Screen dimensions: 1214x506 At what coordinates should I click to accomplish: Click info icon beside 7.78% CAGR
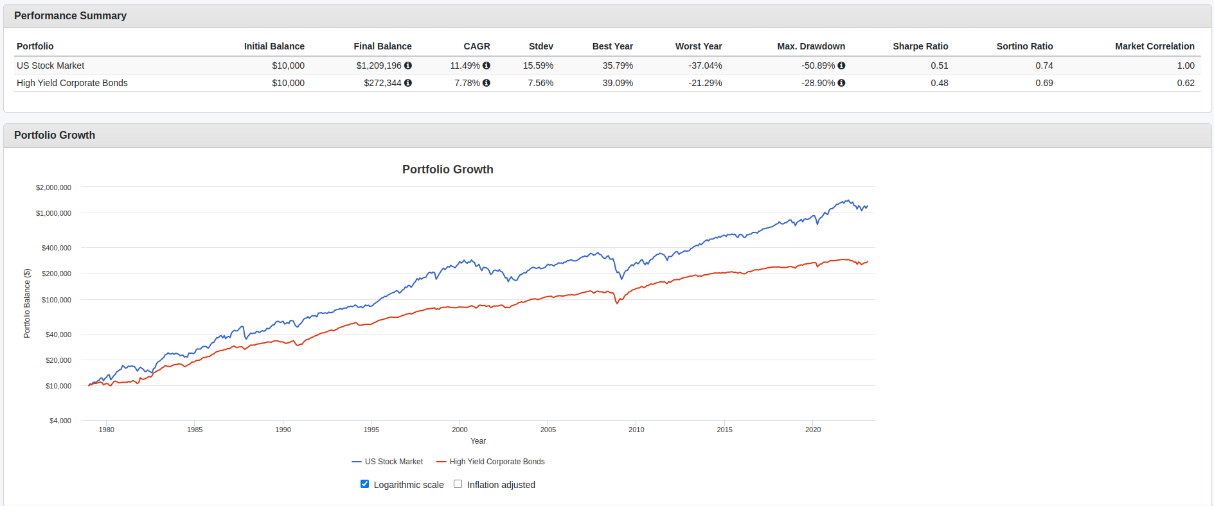[x=486, y=83]
